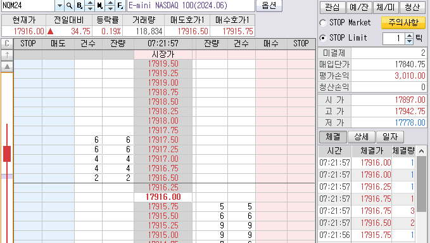Increase the STOP Limit tick value
The width and height of the screenshot is (430, 243).
click(409, 36)
